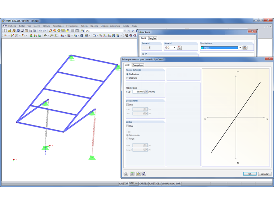Toggle LINHAS AUX in status bar

click(x=168, y=183)
